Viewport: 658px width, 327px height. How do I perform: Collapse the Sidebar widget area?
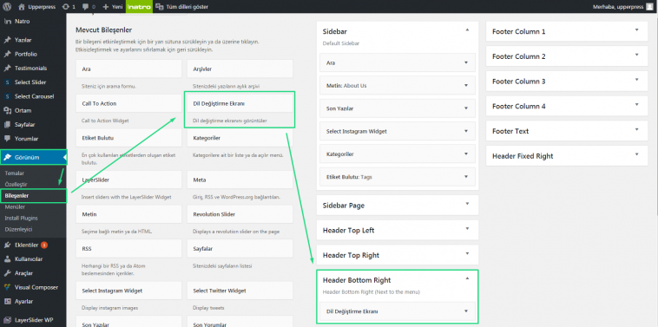tap(467, 30)
